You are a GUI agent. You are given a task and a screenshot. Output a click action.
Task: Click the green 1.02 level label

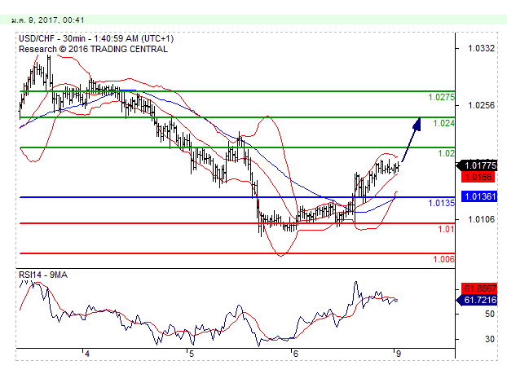click(446, 153)
